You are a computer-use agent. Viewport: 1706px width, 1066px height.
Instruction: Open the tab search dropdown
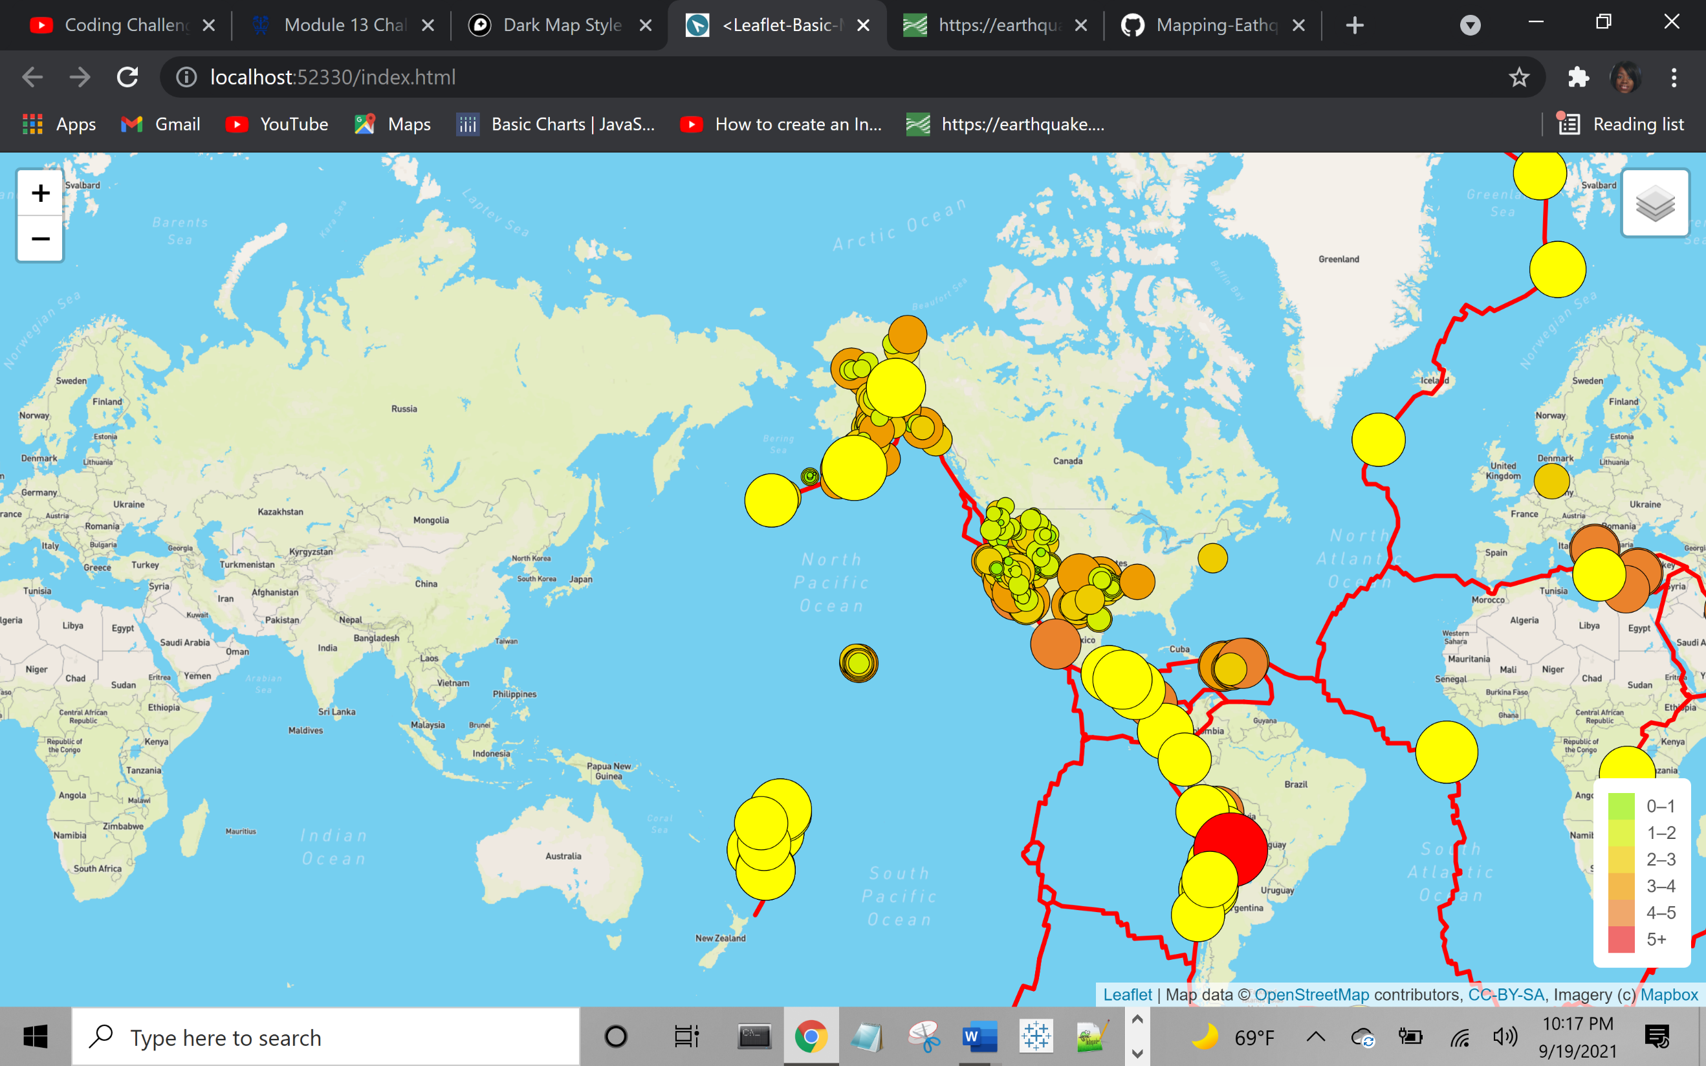coord(1470,26)
